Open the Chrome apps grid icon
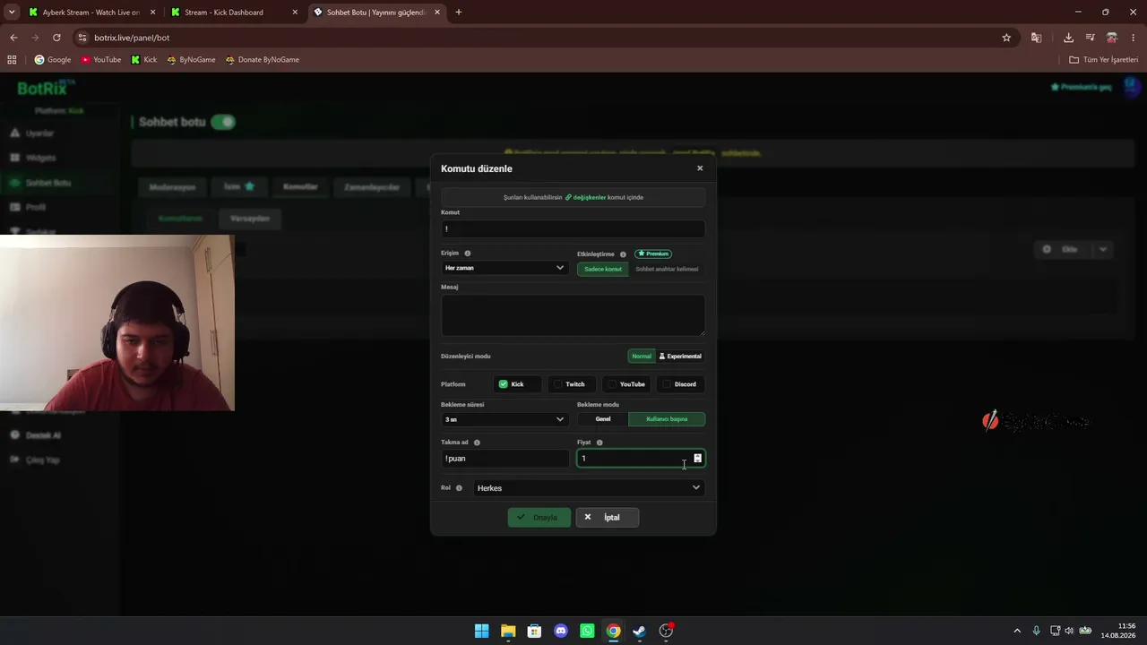This screenshot has height=645, width=1147. point(12,60)
